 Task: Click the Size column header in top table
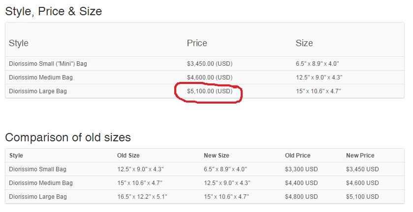click(304, 43)
